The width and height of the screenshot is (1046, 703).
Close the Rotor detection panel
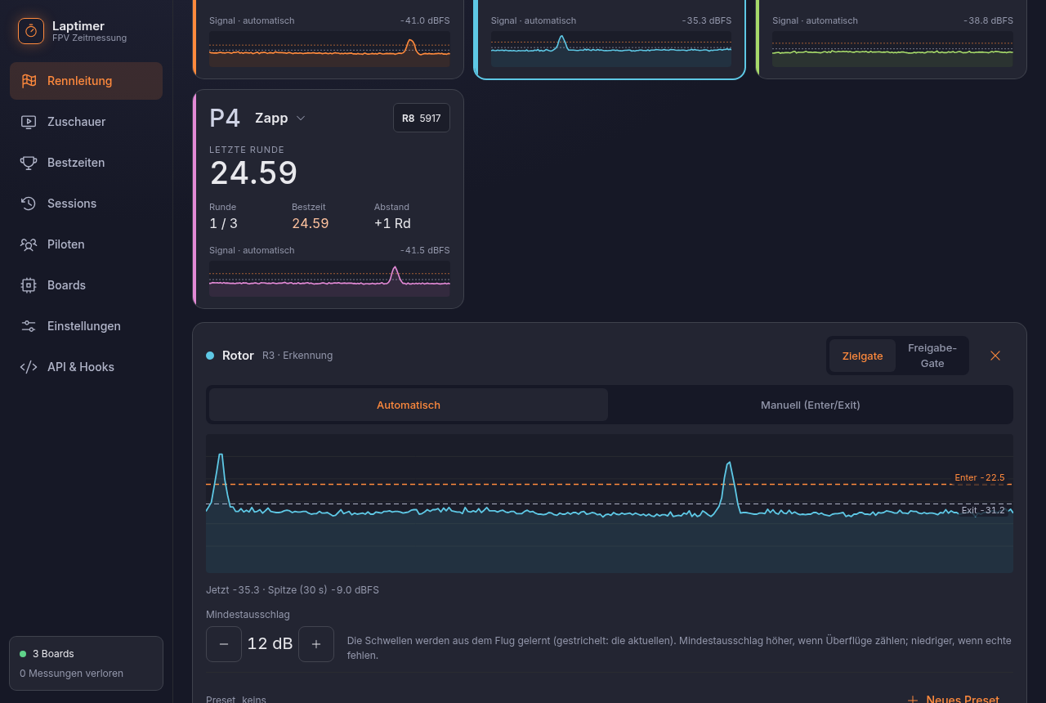[995, 356]
